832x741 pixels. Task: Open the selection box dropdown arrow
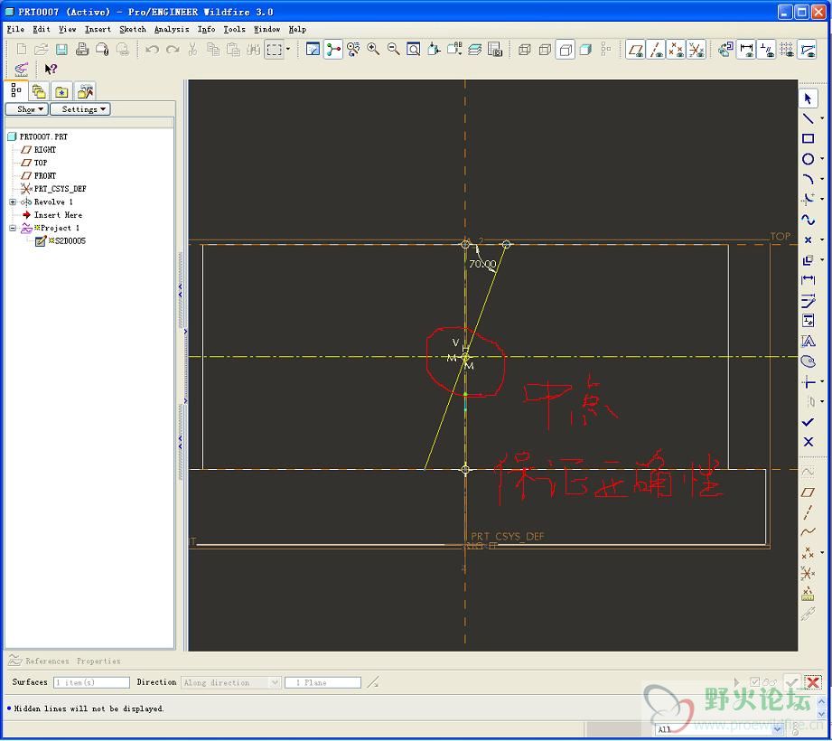pyautogui.click(x=288, y=50)
